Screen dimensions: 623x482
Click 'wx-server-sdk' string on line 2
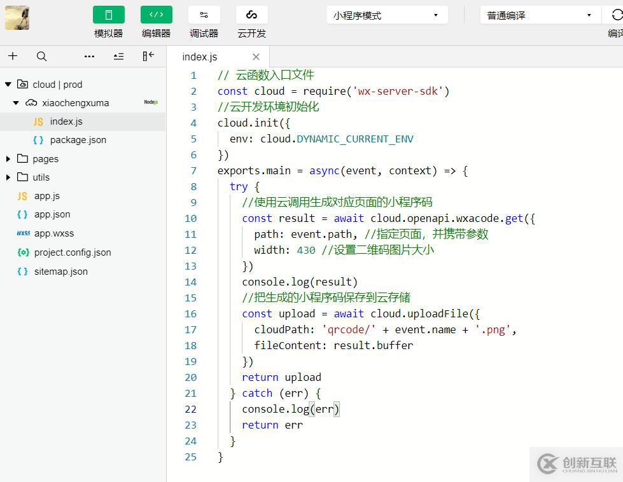pyautogui.click(x=398, y=92)
